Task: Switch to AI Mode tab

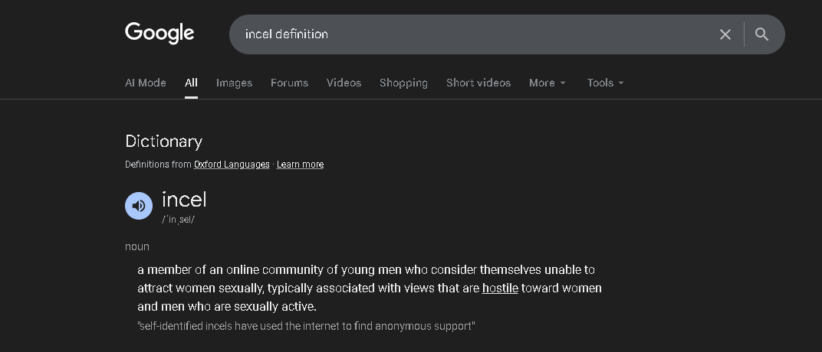Action: coord(146,83)
